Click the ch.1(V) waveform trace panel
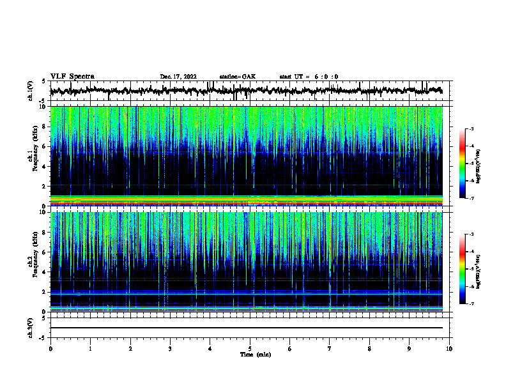Viewport: 506px width, 391px height. coord(250,91)
